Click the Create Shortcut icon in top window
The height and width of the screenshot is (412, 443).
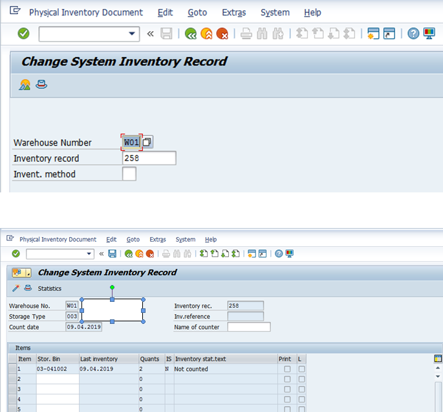pos(389,34)
